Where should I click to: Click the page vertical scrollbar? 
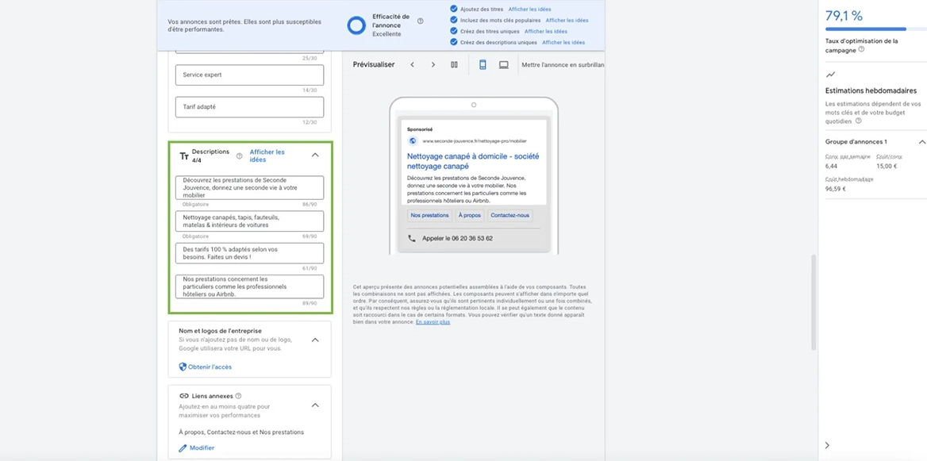(x=814, y=302)
